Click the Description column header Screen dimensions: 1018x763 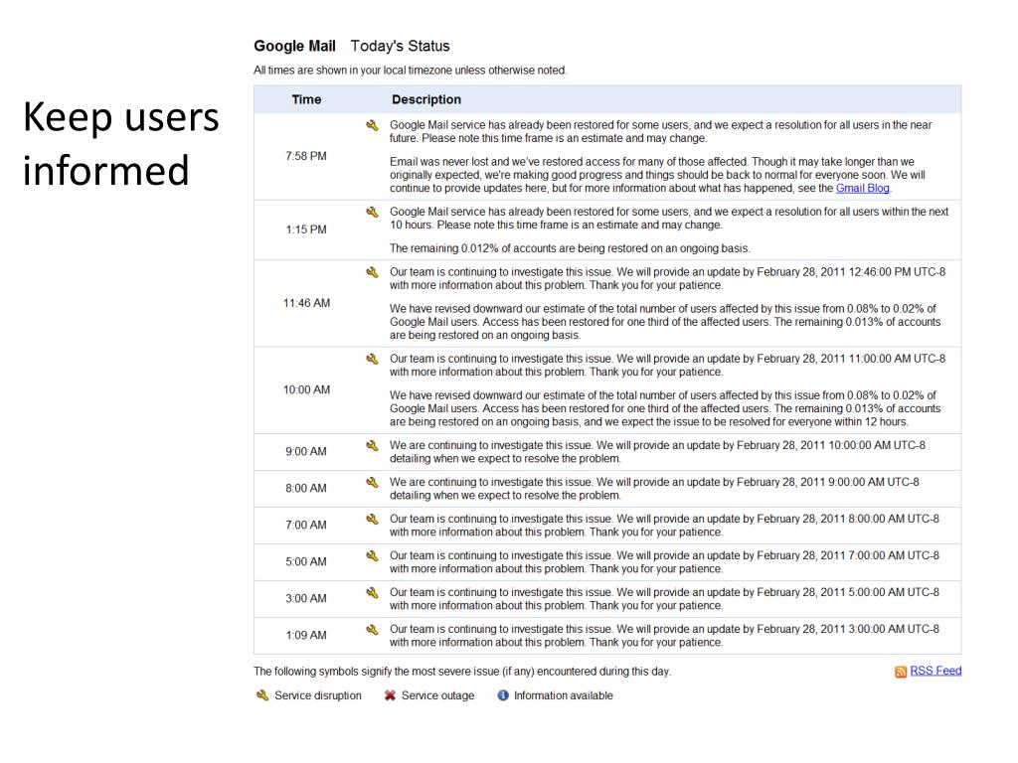pyautogui.click(x=426, y=99)
